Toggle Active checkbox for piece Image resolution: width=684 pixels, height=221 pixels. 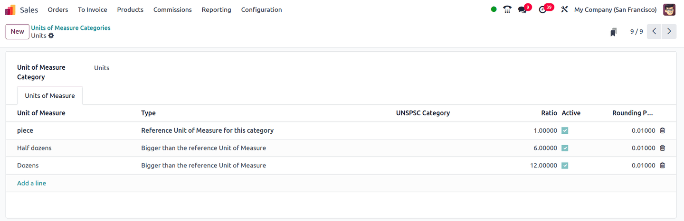click(565, 130)
